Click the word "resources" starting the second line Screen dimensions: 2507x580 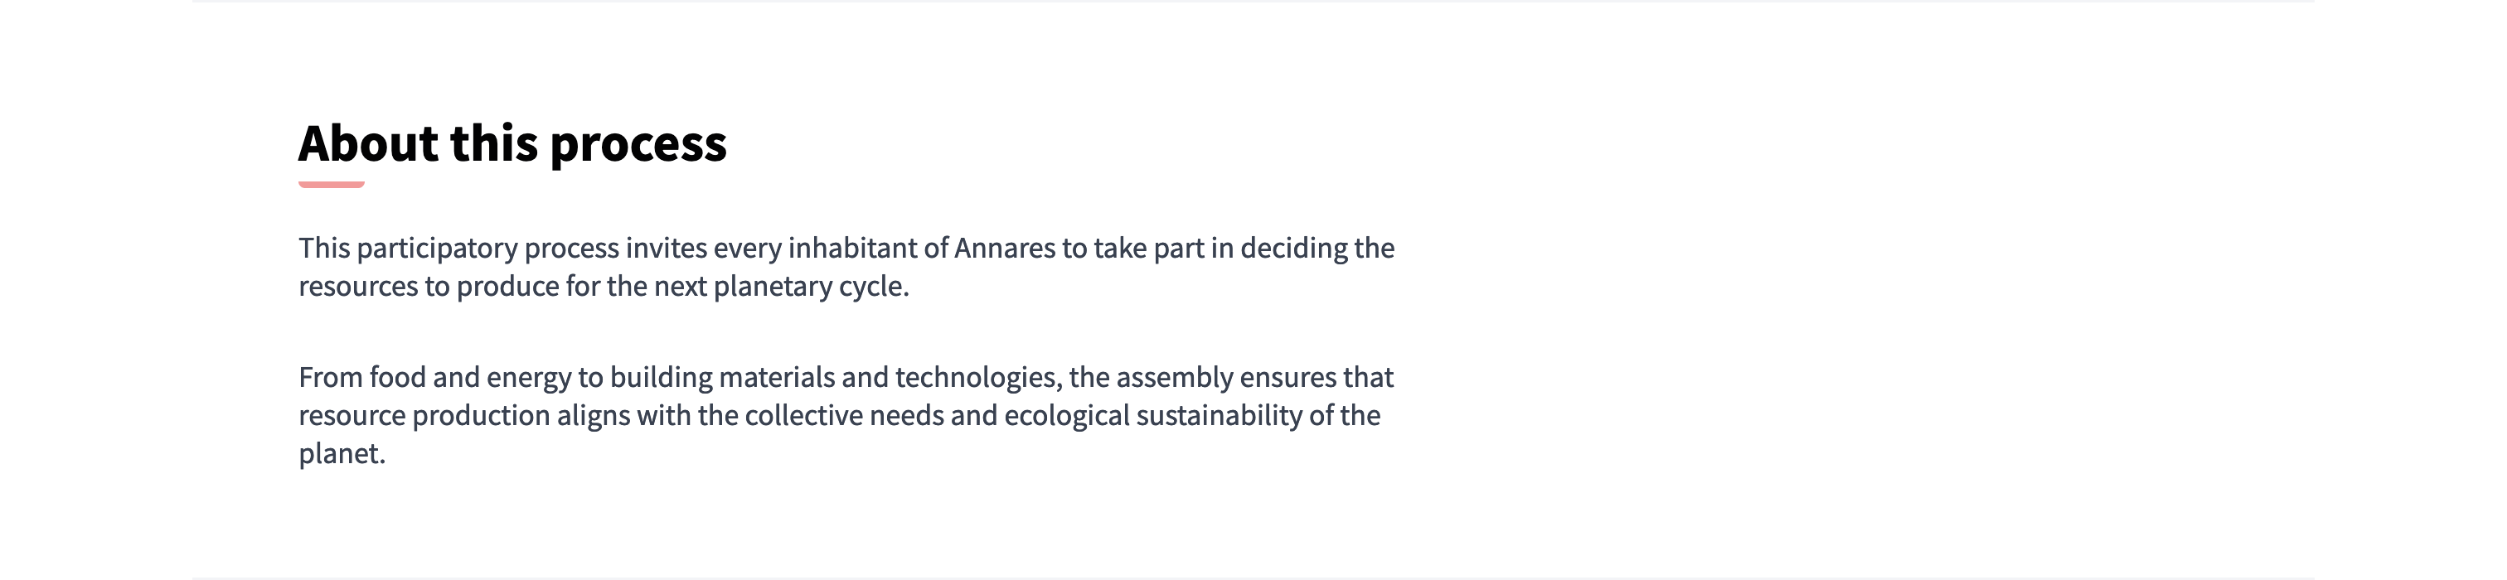[x=358, y=287]
